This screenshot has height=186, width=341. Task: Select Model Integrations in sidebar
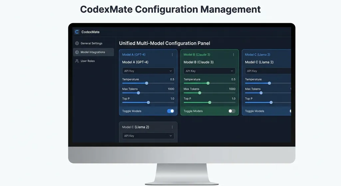[94, 52]
